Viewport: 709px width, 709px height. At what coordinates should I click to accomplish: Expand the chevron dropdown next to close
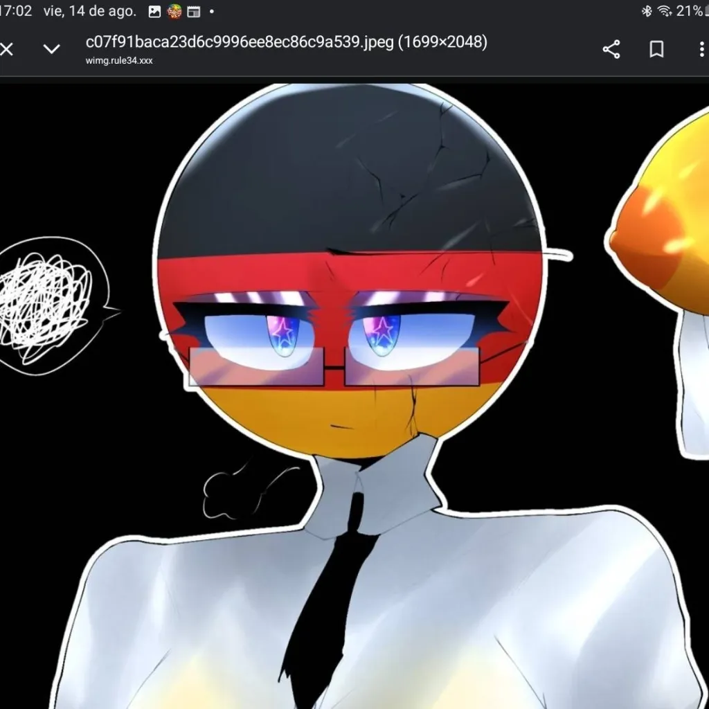(x=51, y=49)
